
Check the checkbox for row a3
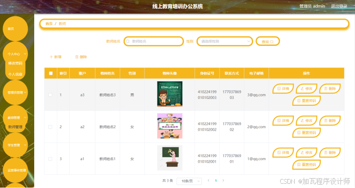pos(50,95)
